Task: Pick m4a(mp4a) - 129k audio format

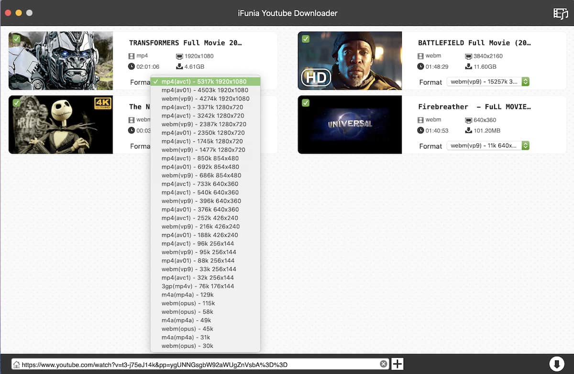Action: click(187, 295)
